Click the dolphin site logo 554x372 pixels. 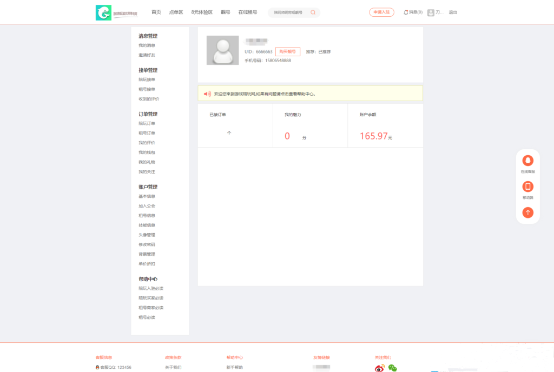coord(103,12)
